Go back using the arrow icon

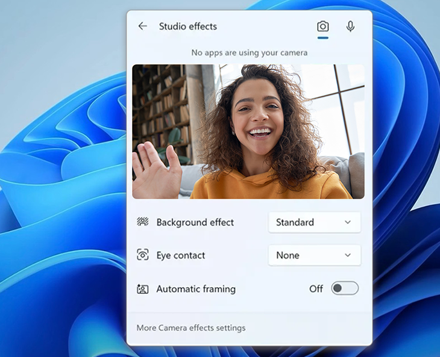tap(142, 26)
